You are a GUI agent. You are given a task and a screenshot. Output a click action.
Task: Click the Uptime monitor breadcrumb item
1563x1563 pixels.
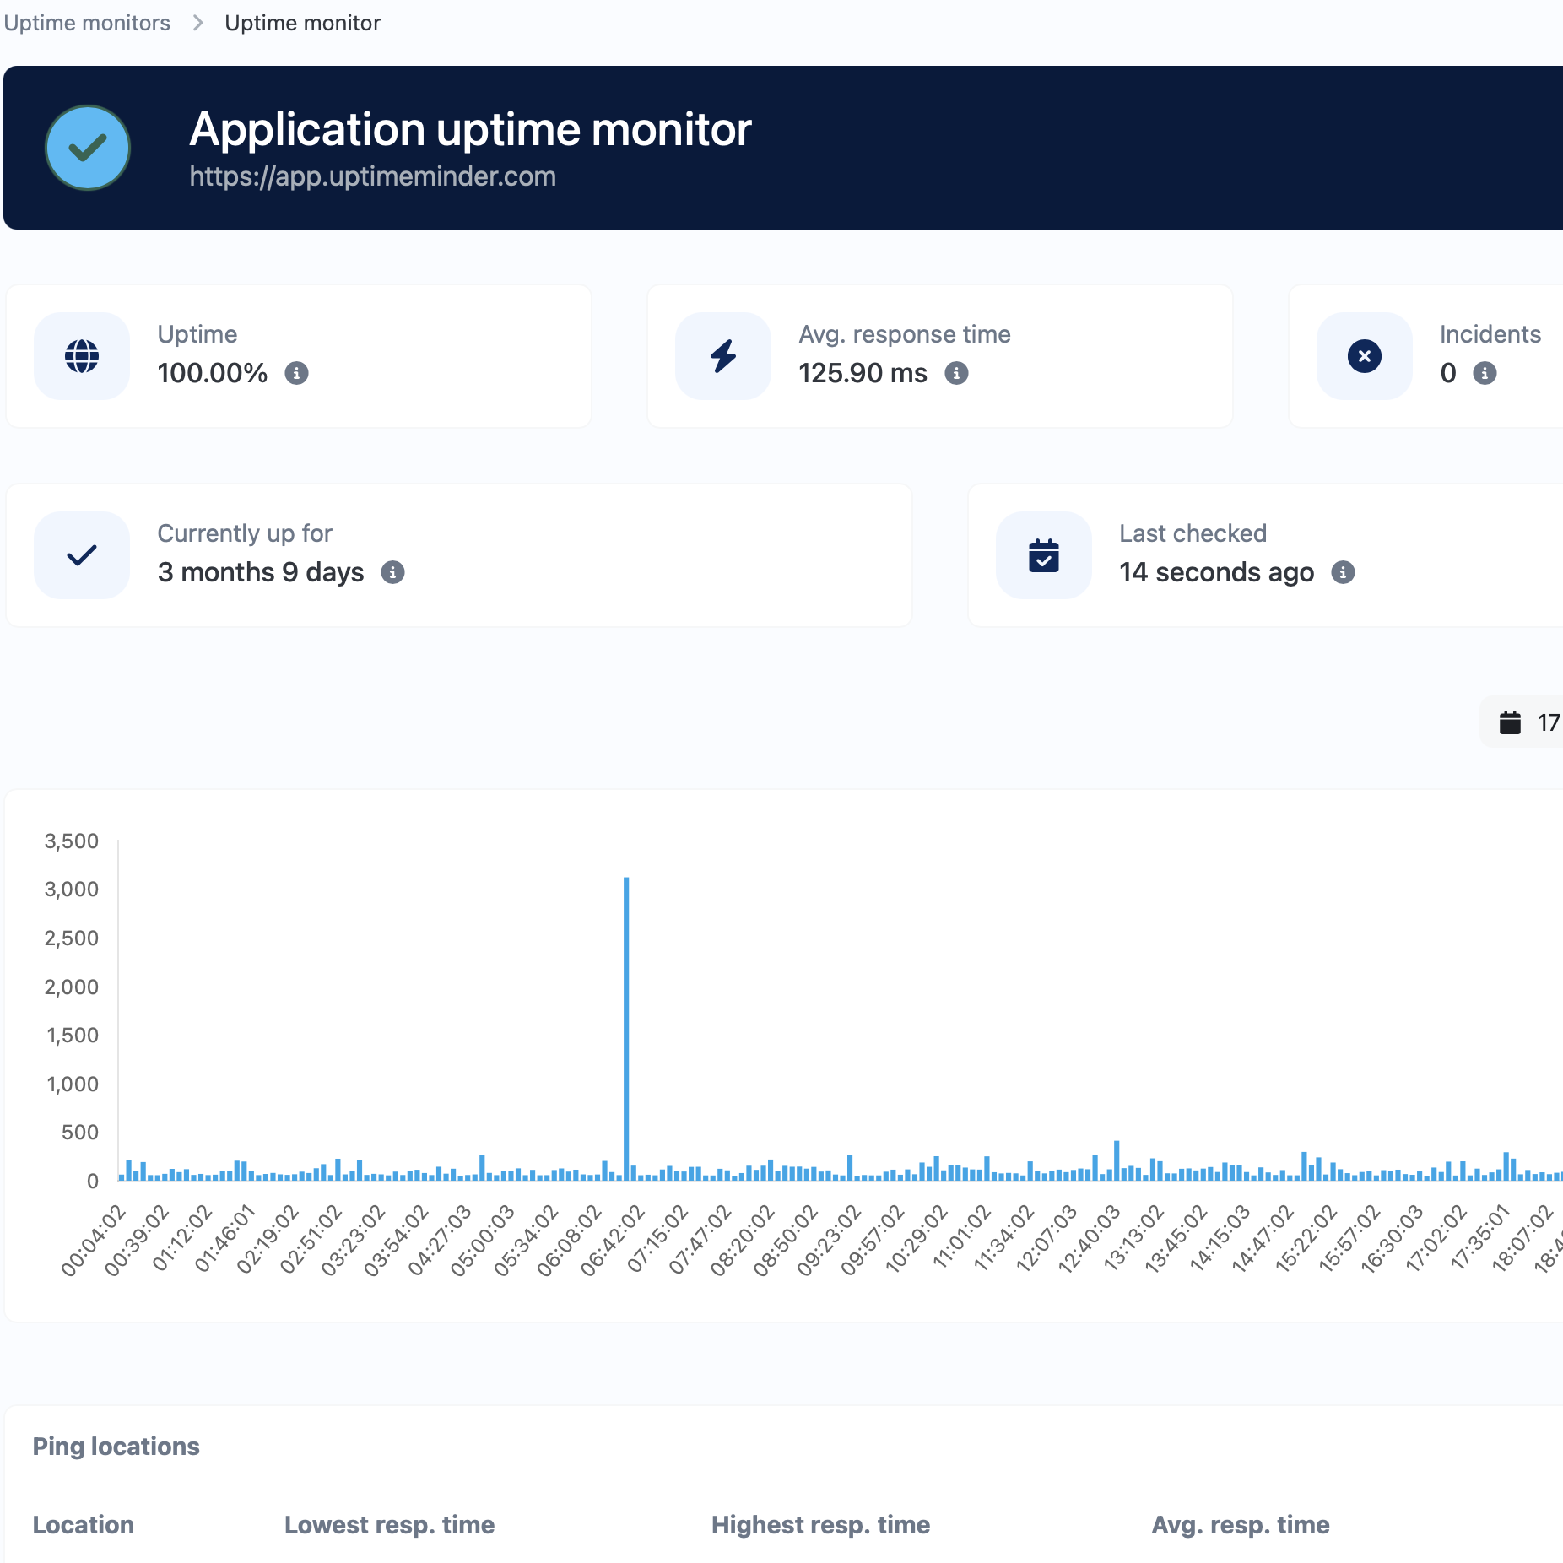coord(302,23)
